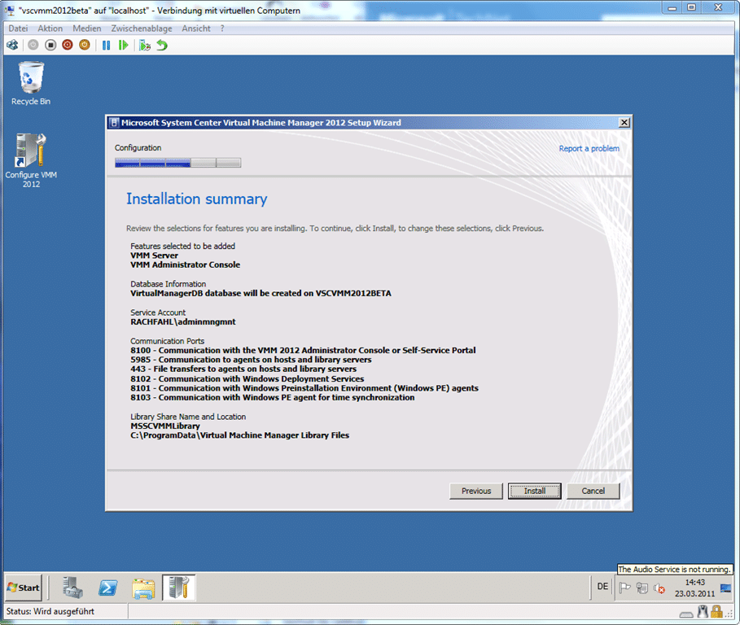This screenshot has width=740, height=625.
Task: Click the DE language indicator
Action: coord(602,587)
